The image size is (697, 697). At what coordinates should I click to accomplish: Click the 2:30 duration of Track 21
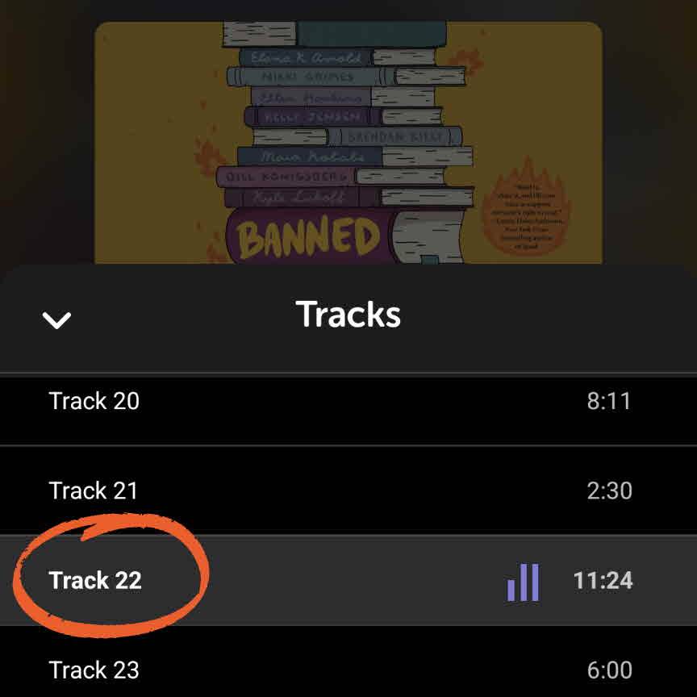[609, 490]
